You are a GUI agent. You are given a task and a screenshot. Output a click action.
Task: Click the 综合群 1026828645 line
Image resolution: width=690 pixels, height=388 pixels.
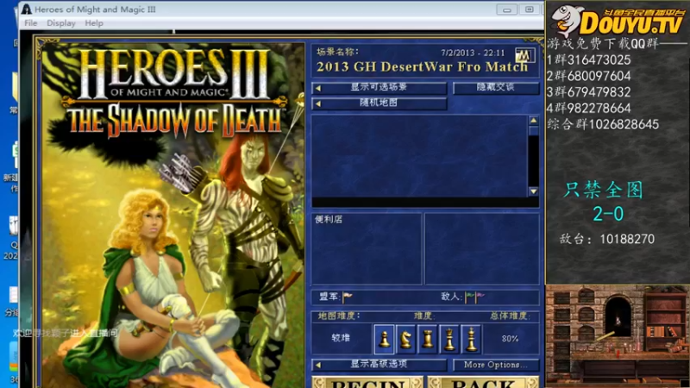pyautogui.click(x=603, y=124)
